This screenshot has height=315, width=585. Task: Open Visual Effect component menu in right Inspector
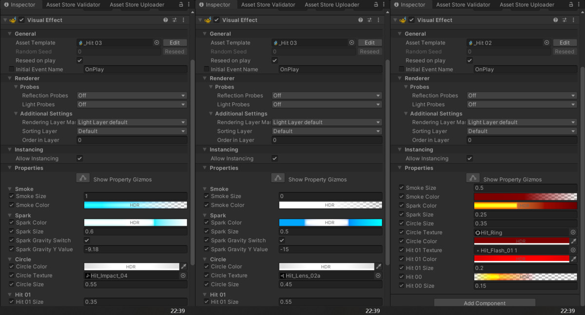(573, 20)
